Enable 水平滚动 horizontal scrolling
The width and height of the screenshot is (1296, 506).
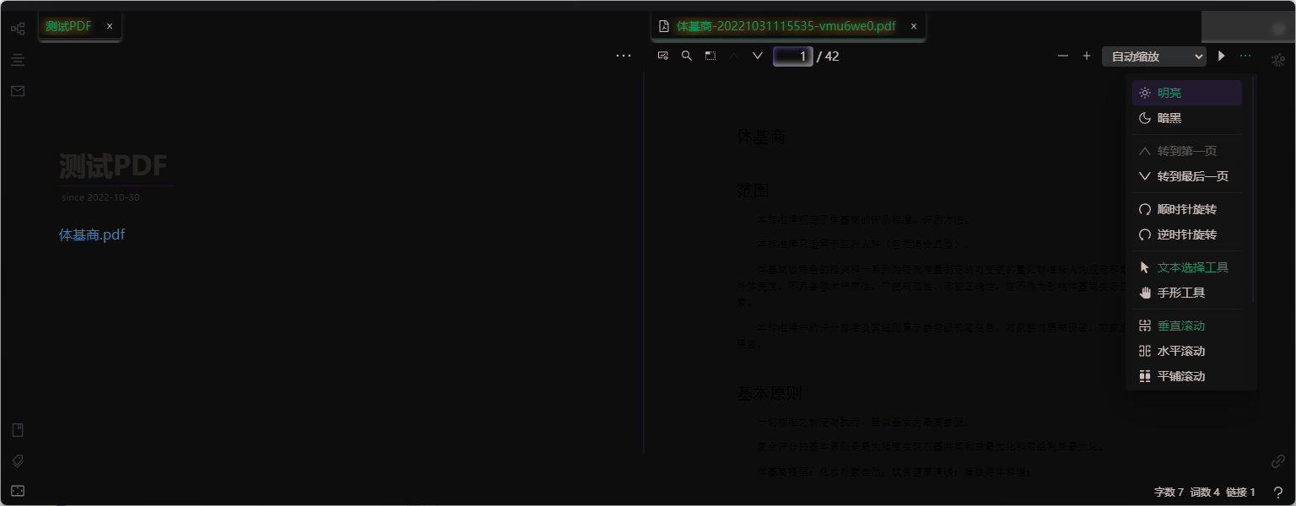(x=1180, y=351)
